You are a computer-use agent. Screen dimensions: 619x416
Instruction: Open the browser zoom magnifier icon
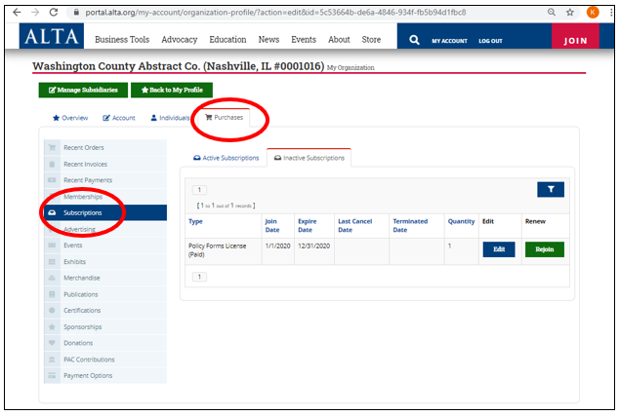coord(552,13)
